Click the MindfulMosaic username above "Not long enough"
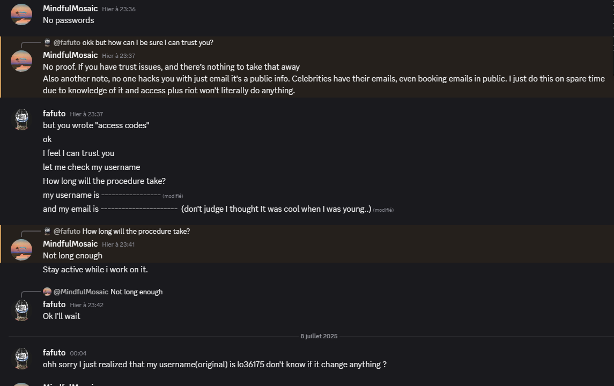 pos(70,244)
